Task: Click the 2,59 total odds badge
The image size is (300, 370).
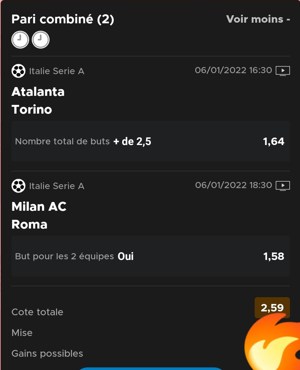Action: (x=272, y=308)
